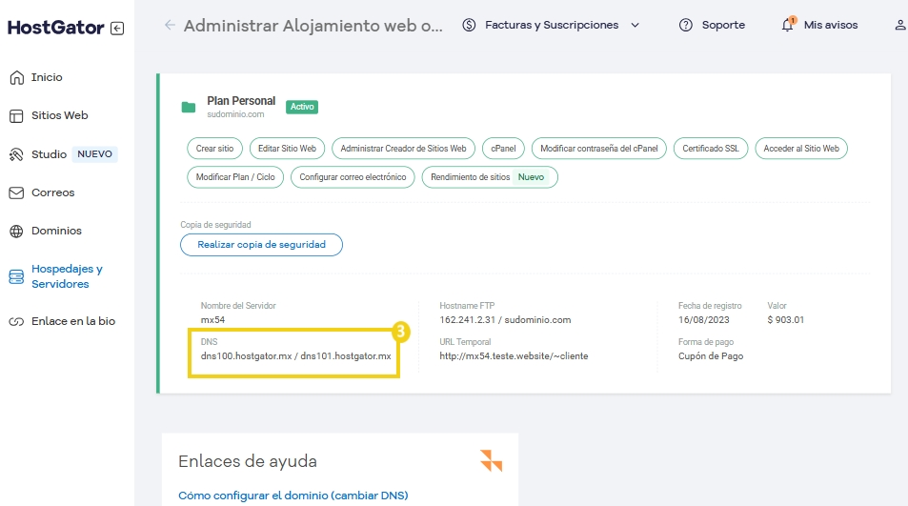This screenshot has height=506, width=908.
Task: Click the Dominios globe icon
Action: point(16,231)
